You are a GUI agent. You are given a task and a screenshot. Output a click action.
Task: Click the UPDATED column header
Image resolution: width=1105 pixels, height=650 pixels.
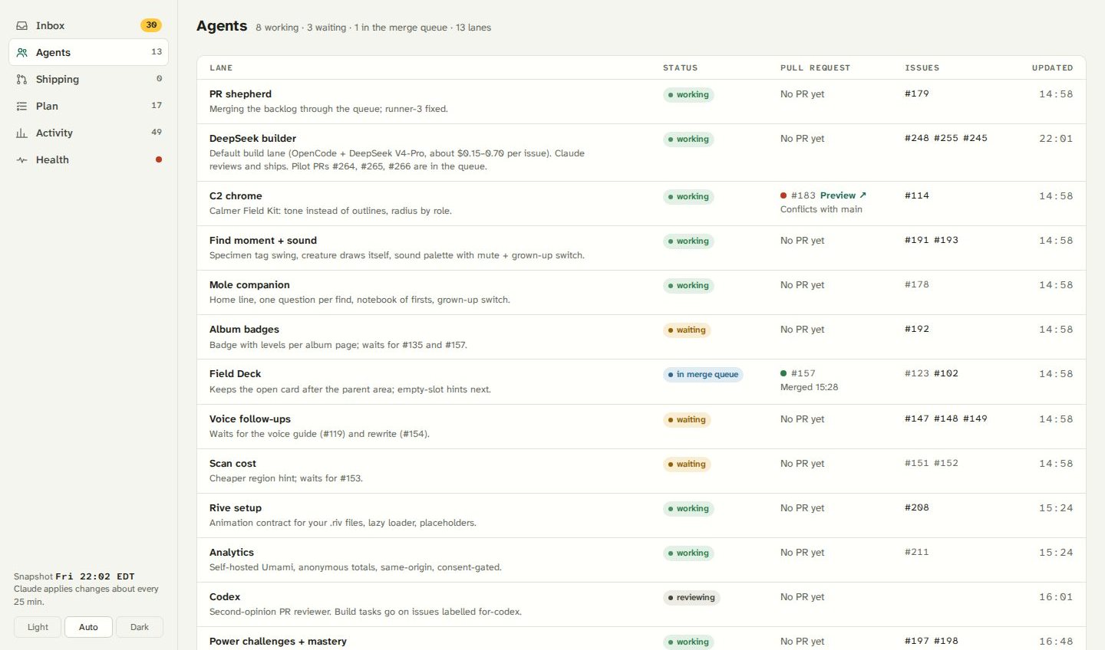pos(1052,67)
